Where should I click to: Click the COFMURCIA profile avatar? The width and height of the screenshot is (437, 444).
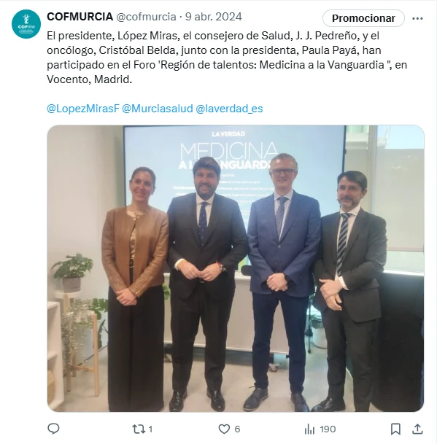[x=26, y=24]
